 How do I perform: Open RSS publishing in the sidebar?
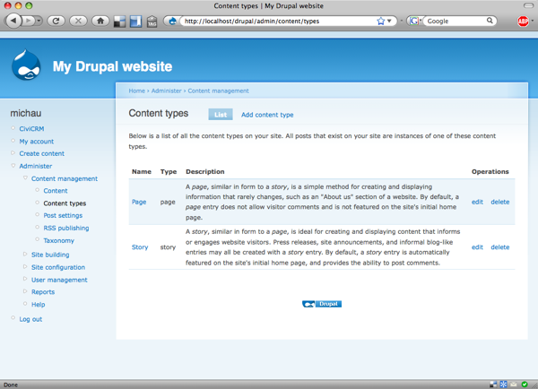tap(66, 229)
